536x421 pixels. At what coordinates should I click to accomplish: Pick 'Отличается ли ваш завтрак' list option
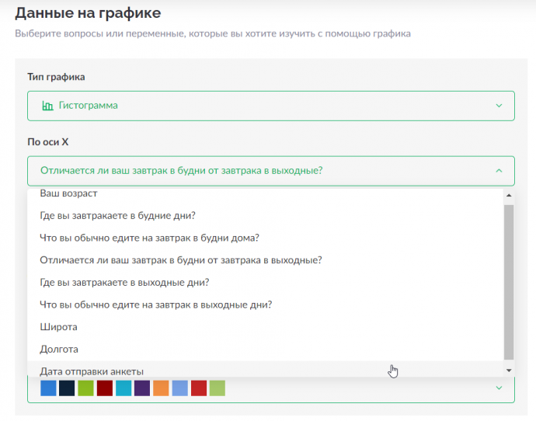point(265,260)
